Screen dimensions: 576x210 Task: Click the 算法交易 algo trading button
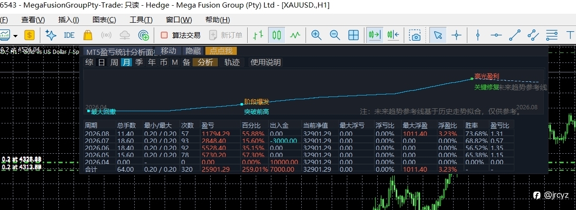click(180, 35)
